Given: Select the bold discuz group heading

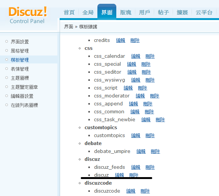Looking at the screenshot, I should coord(93,159).
